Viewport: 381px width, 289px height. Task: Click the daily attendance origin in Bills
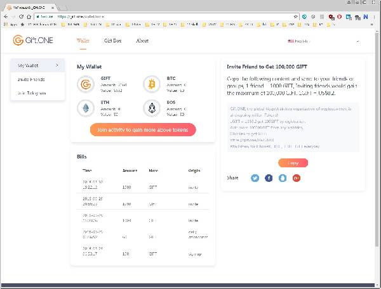[x=197, y=234]
